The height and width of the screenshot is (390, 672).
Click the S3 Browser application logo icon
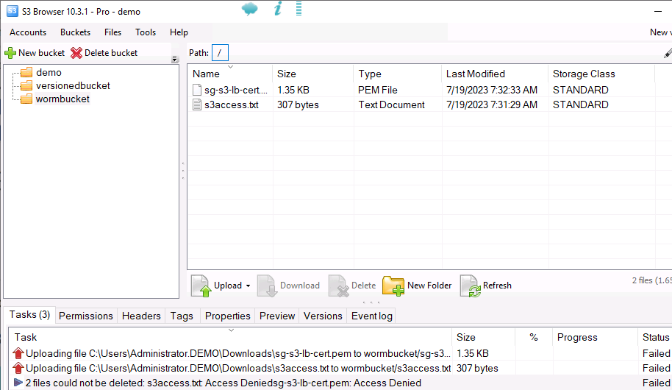coord(12,11)
